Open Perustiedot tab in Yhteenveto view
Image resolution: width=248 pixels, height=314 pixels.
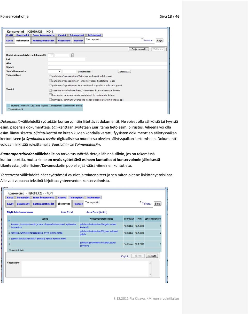click(23, 198)
